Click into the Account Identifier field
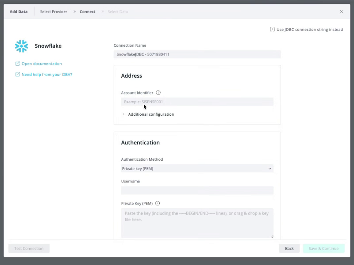The width and height of the screenshot is (354, 265). (197, 102)
